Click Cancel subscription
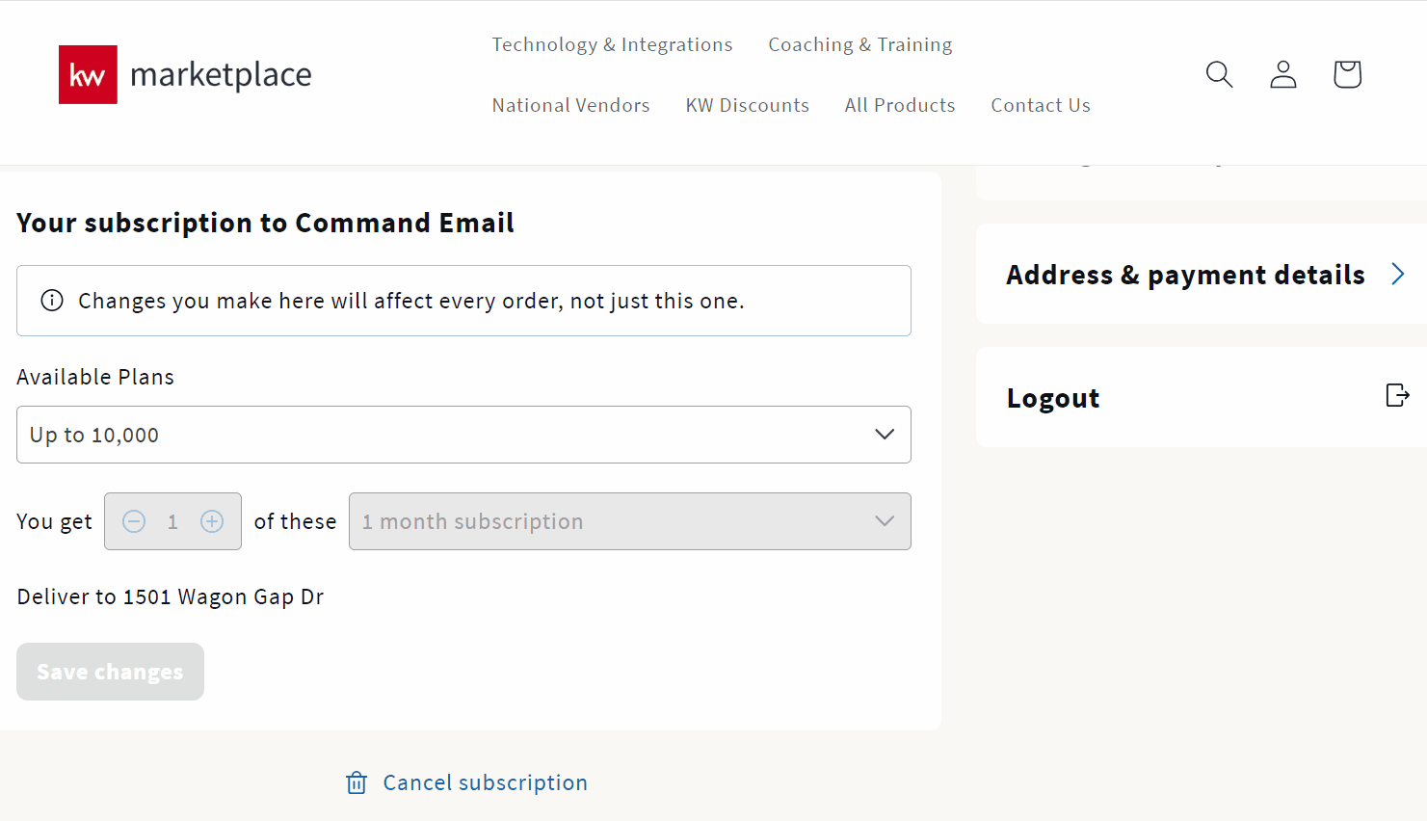Viewport: 1427px width, 821px height. [485, 782]
